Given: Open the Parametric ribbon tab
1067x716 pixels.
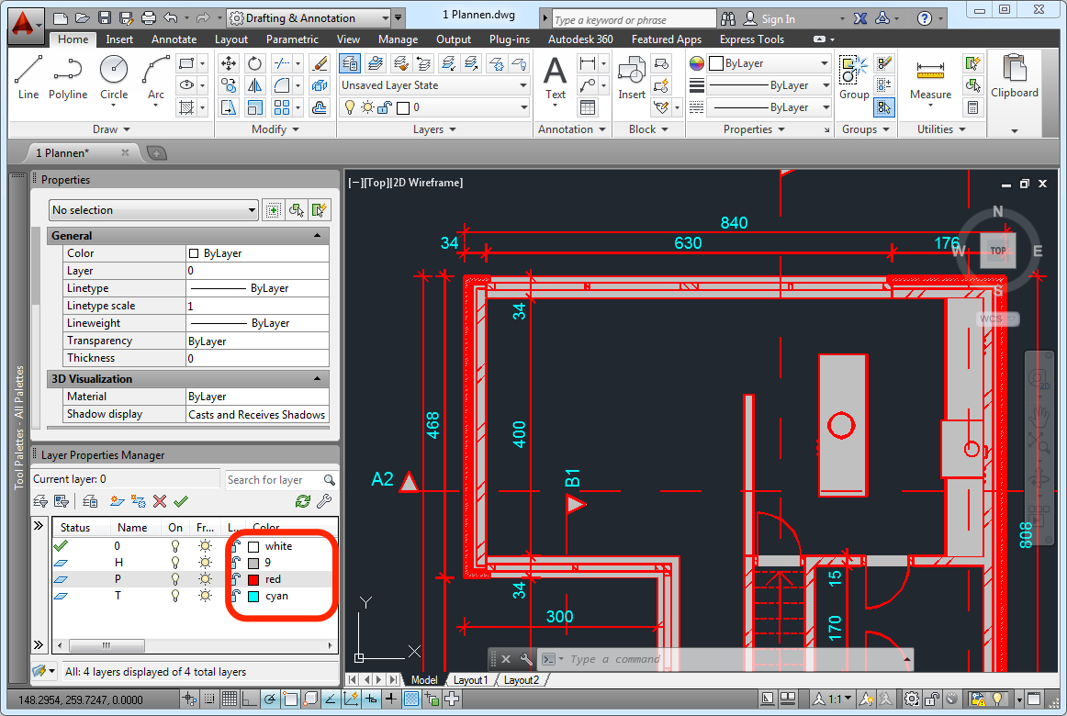Looking at the screenshot, I should [292, 39].
